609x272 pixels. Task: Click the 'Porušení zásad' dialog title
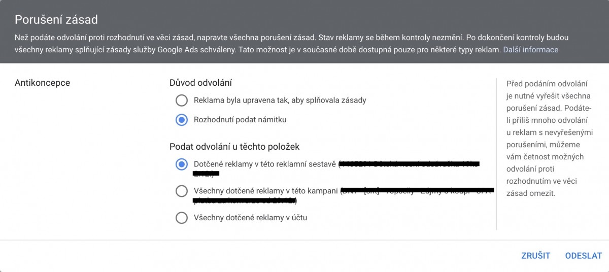click(56, 20)
